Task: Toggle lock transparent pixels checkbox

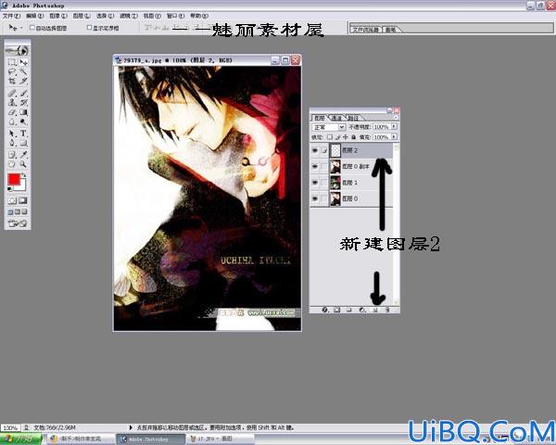Action: 330,136
